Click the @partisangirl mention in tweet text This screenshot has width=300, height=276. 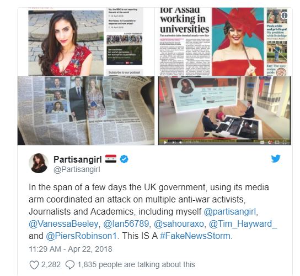click(229, 212)
